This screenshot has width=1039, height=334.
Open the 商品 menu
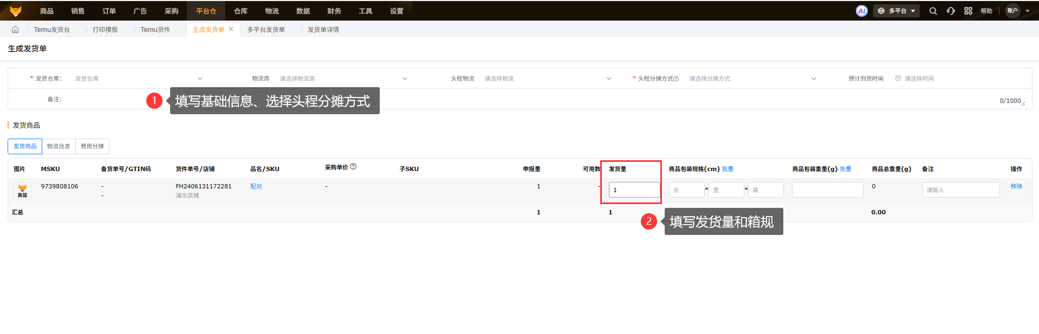point(47,11)
